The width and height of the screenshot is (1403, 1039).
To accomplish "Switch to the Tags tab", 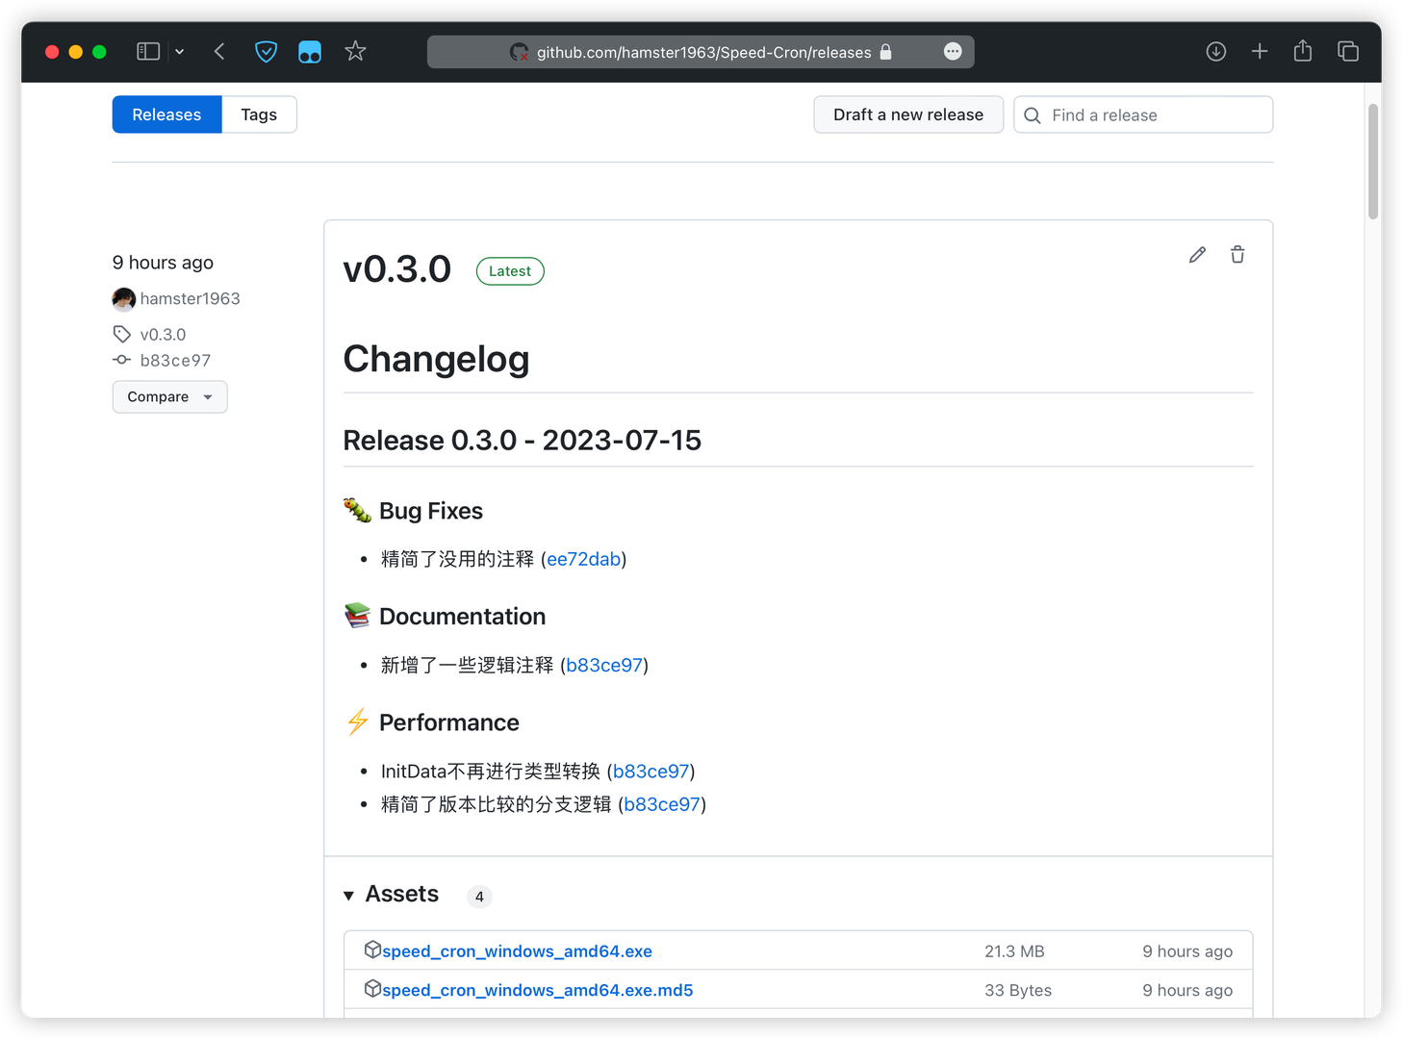I will pyautogui.click(x=259, y=114).
